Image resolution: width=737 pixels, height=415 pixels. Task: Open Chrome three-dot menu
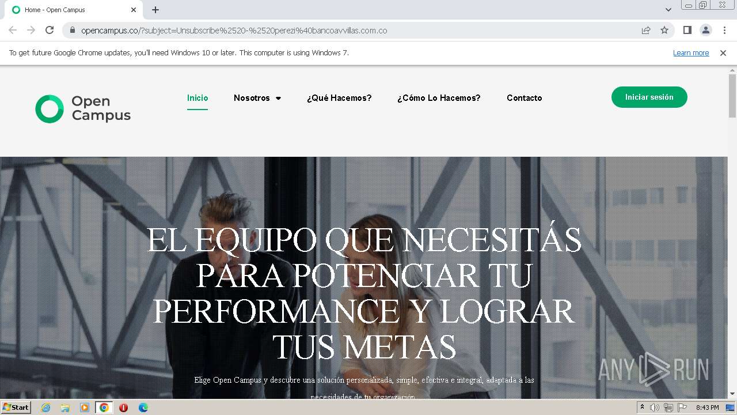[724, 30]
